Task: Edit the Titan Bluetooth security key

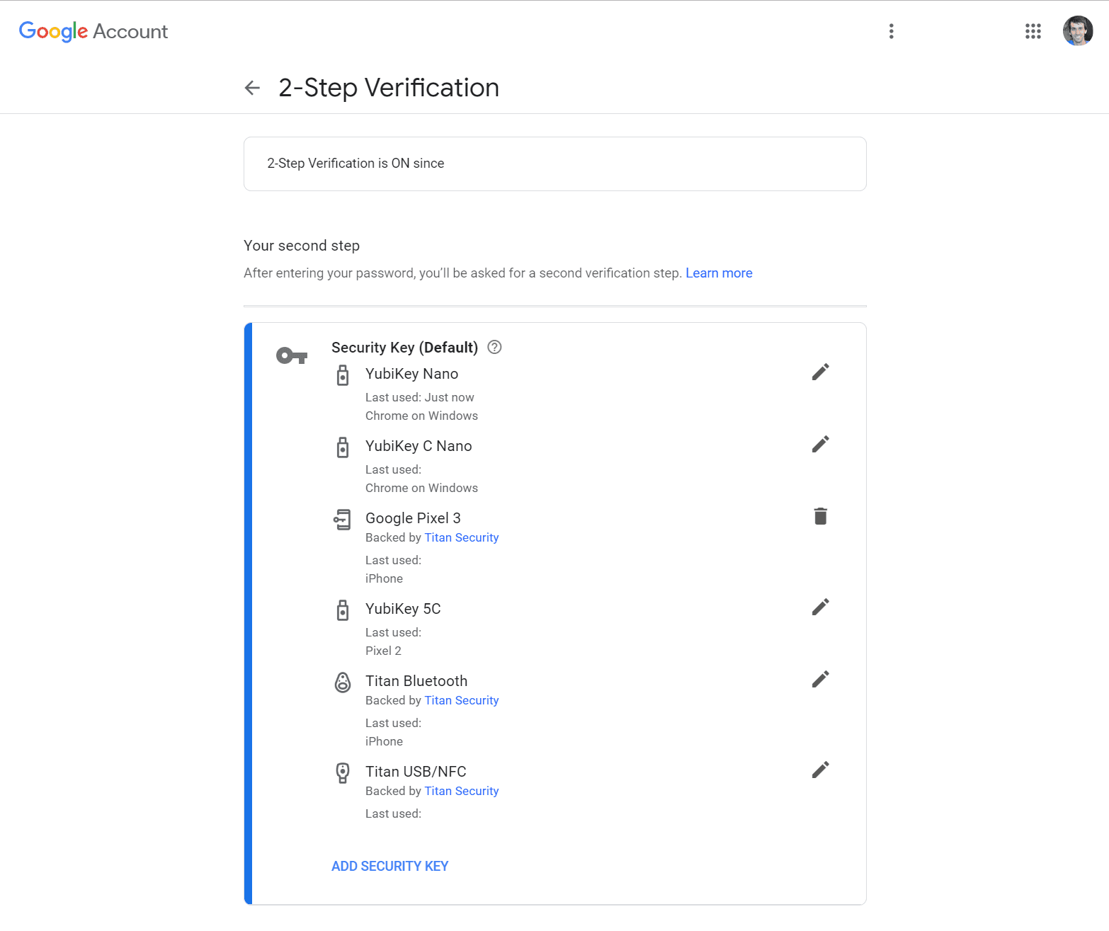Action: (x=820, y=680)
